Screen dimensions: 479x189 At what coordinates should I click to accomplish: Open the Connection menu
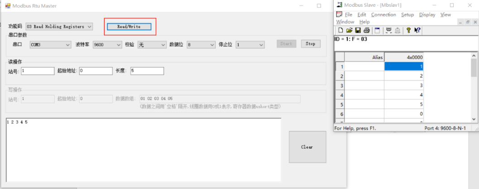coord(383,14)
